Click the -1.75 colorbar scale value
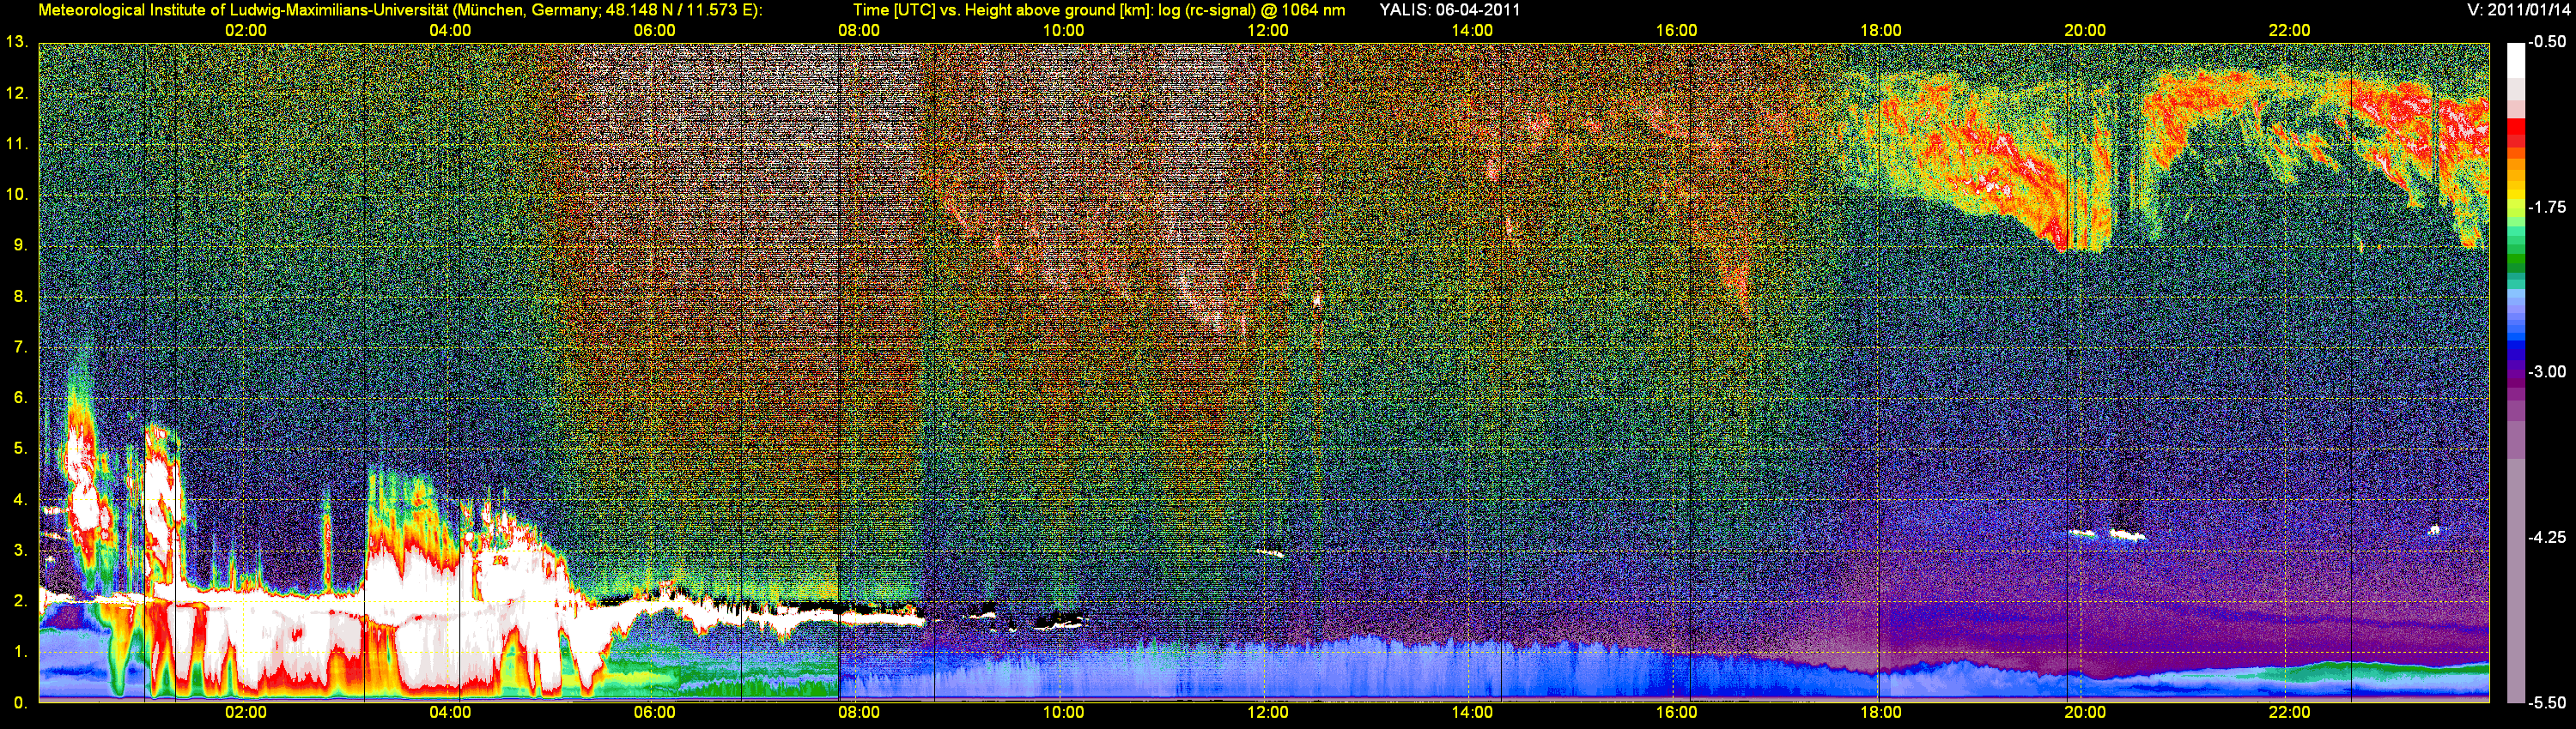2576x729 pixels. click(2547, 207)
